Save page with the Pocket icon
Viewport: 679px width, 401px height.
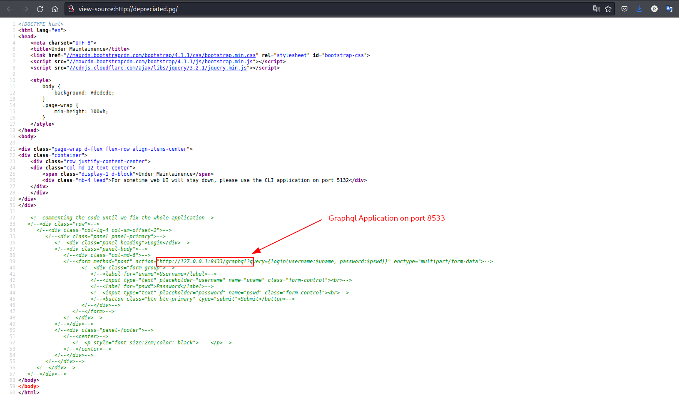coord(624,9)
